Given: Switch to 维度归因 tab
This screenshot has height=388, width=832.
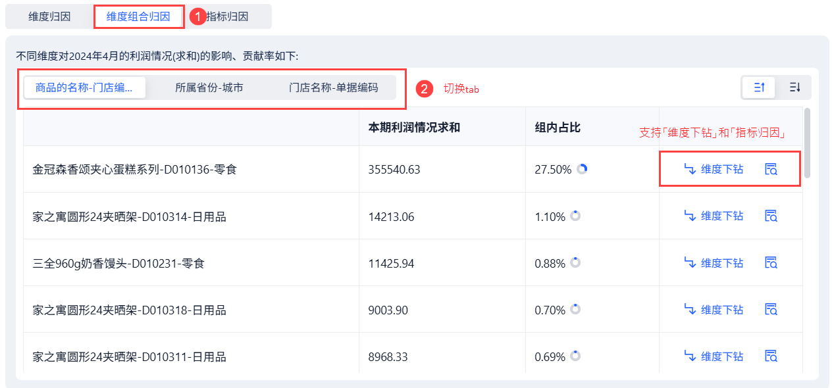Looking at the screenshot, I should click(49, 16).
